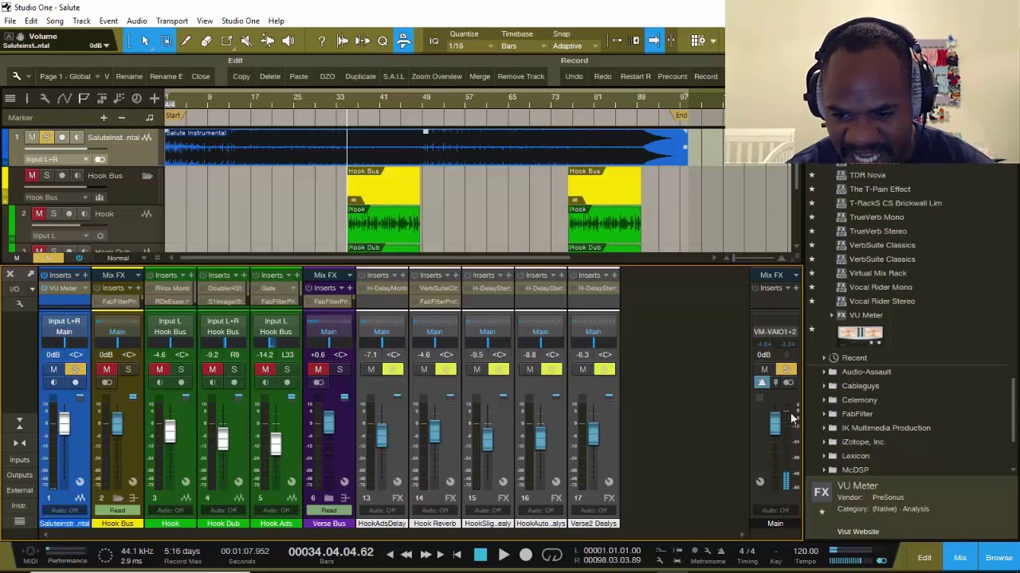Click the Main output channel fader
The image size is (1020, 573).
click(x=775, y=424)
